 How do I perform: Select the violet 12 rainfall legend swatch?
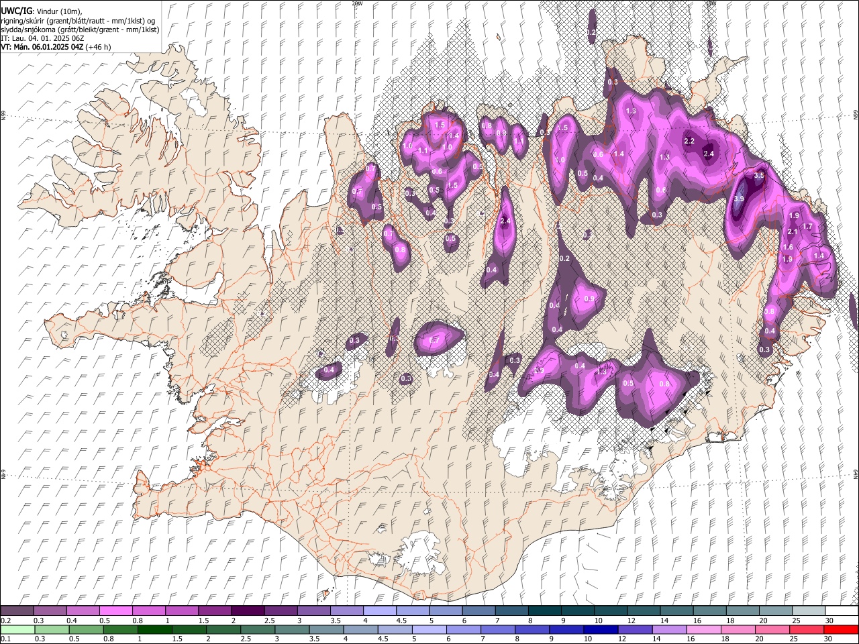[x=635, y=630]
